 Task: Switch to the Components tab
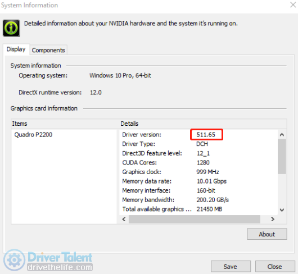[x=48, y=51]
